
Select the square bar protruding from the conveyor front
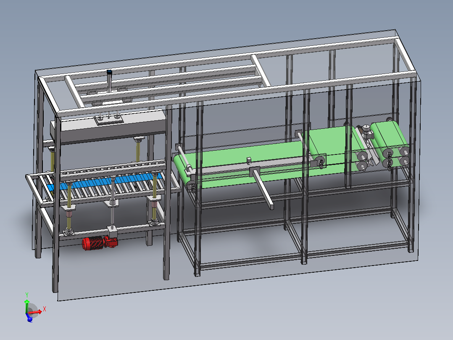click(x=263, y=188)
